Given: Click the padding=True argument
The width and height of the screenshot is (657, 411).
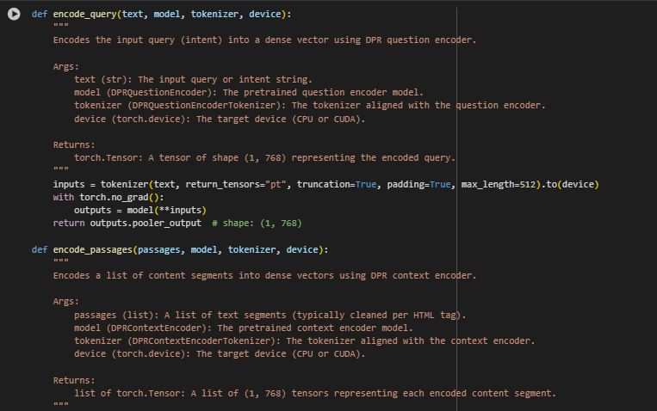Looking at the screenshot, I should 418,184.
